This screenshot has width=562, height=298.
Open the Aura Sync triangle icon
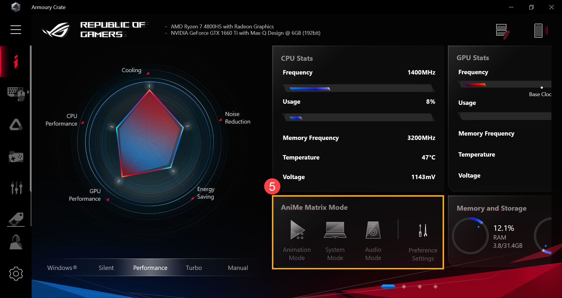click(x=16, y=125)
